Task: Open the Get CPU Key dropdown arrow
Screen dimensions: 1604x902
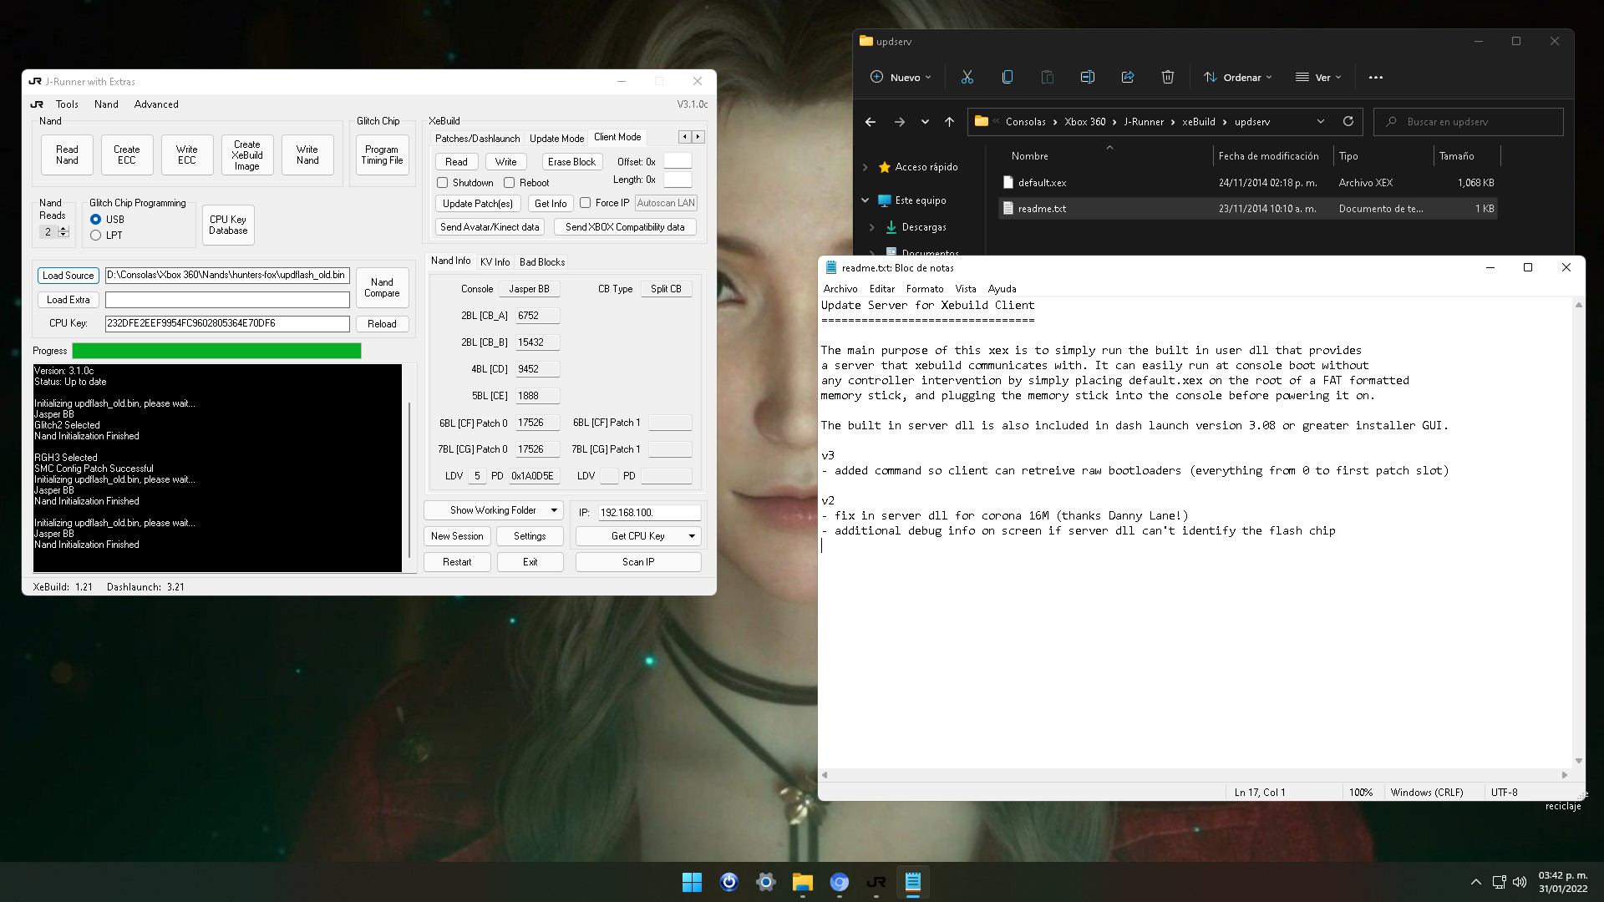Action: (x=692, y=536)
